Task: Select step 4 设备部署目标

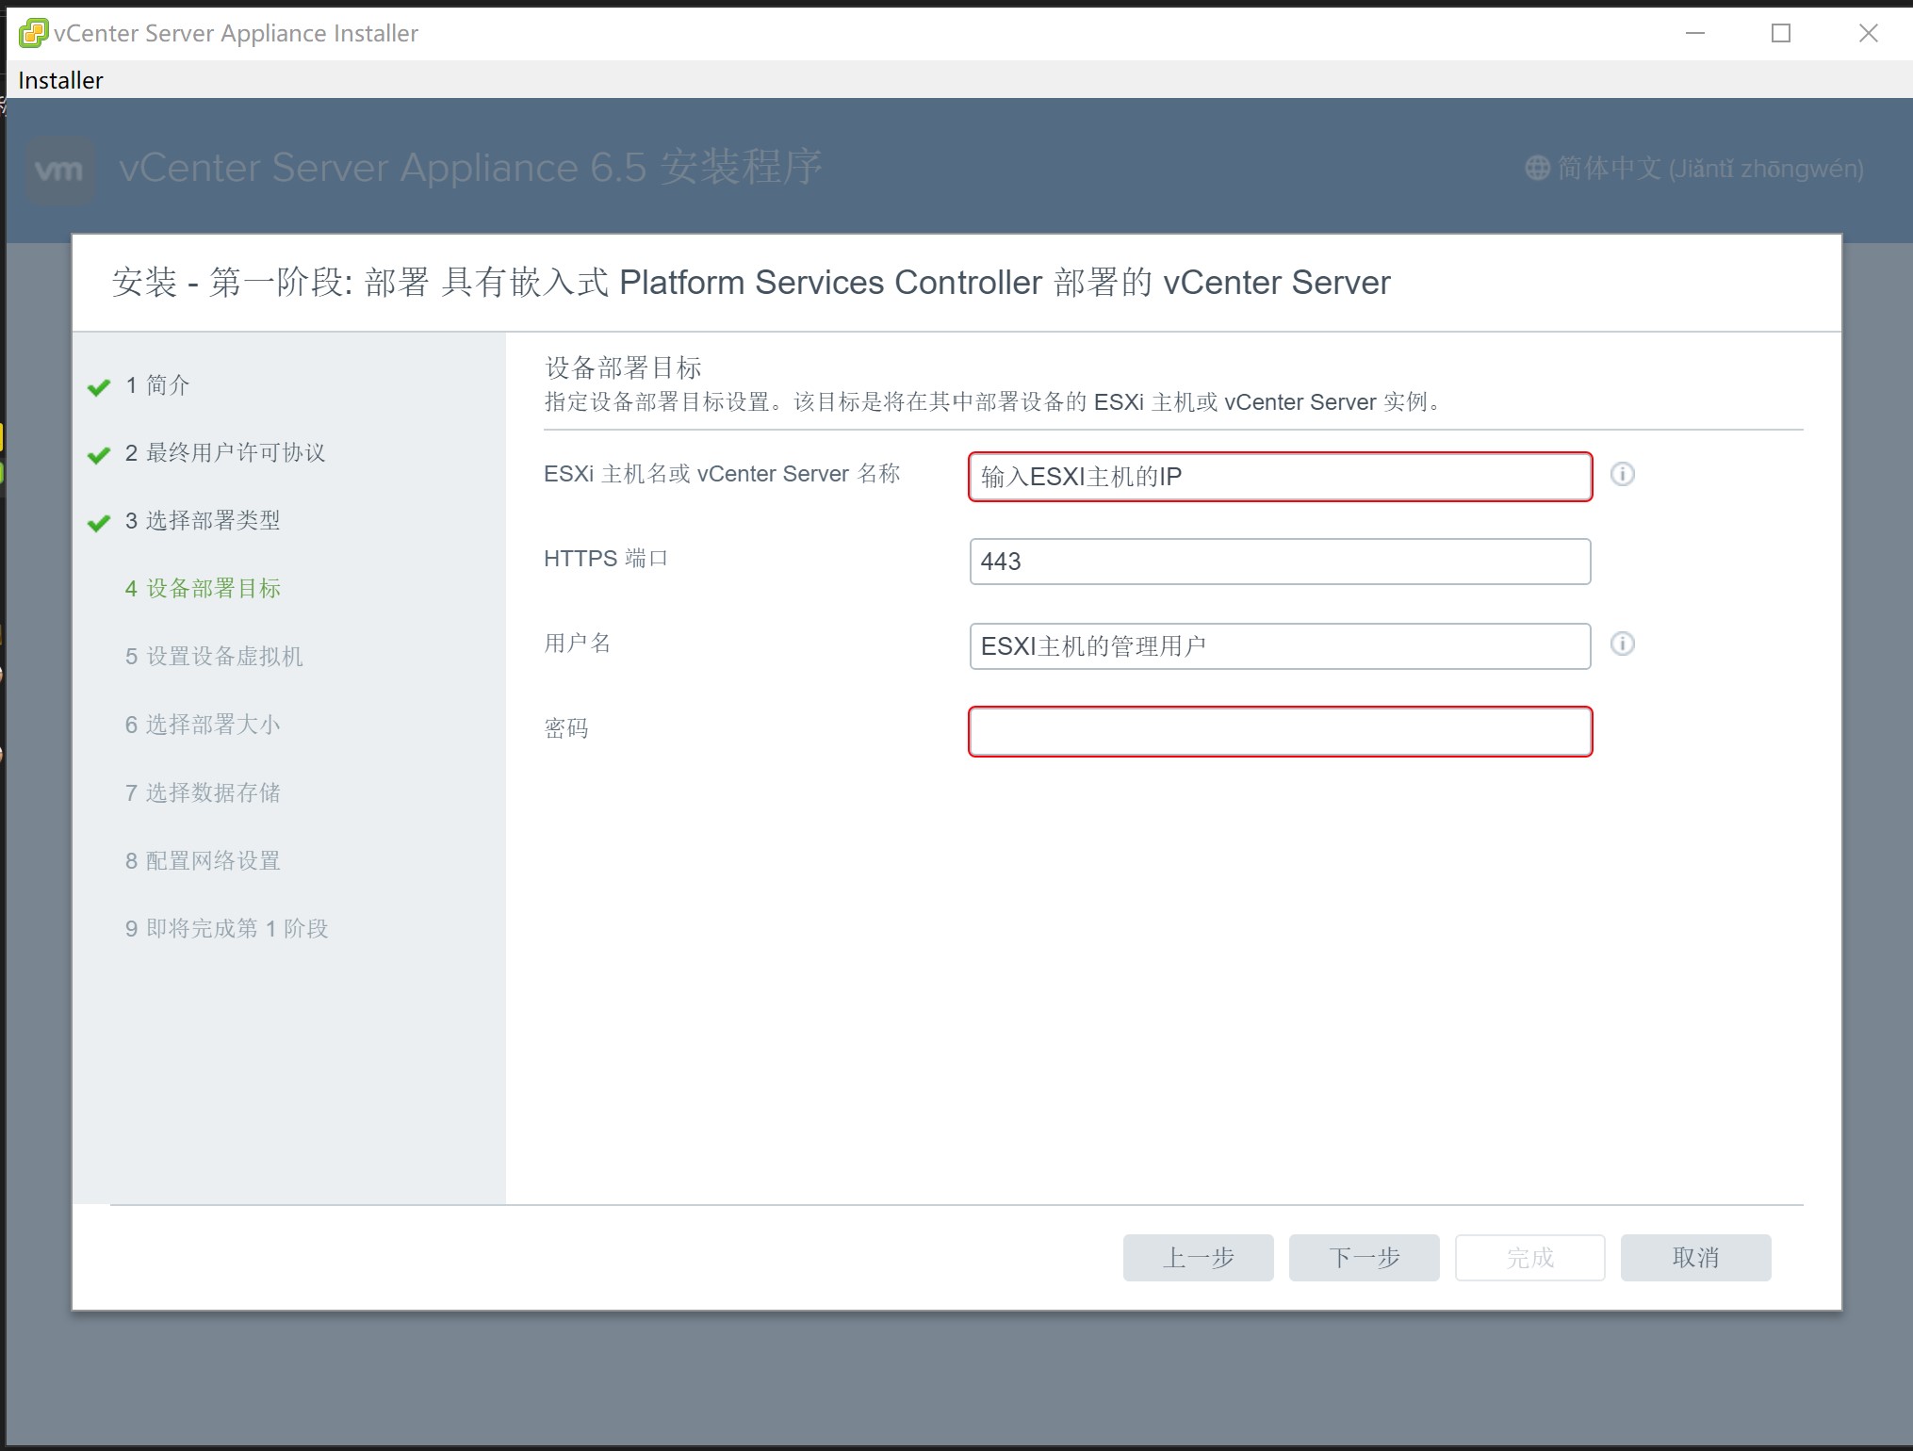Action: coord(203,589)
